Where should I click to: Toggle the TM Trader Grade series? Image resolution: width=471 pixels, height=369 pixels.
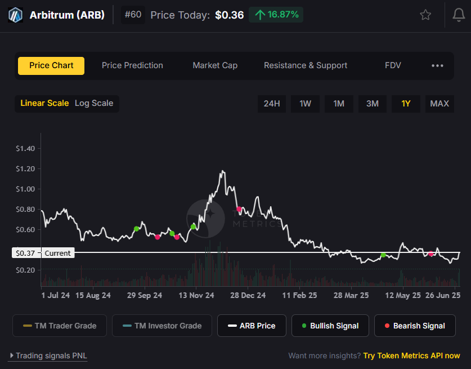60,326
